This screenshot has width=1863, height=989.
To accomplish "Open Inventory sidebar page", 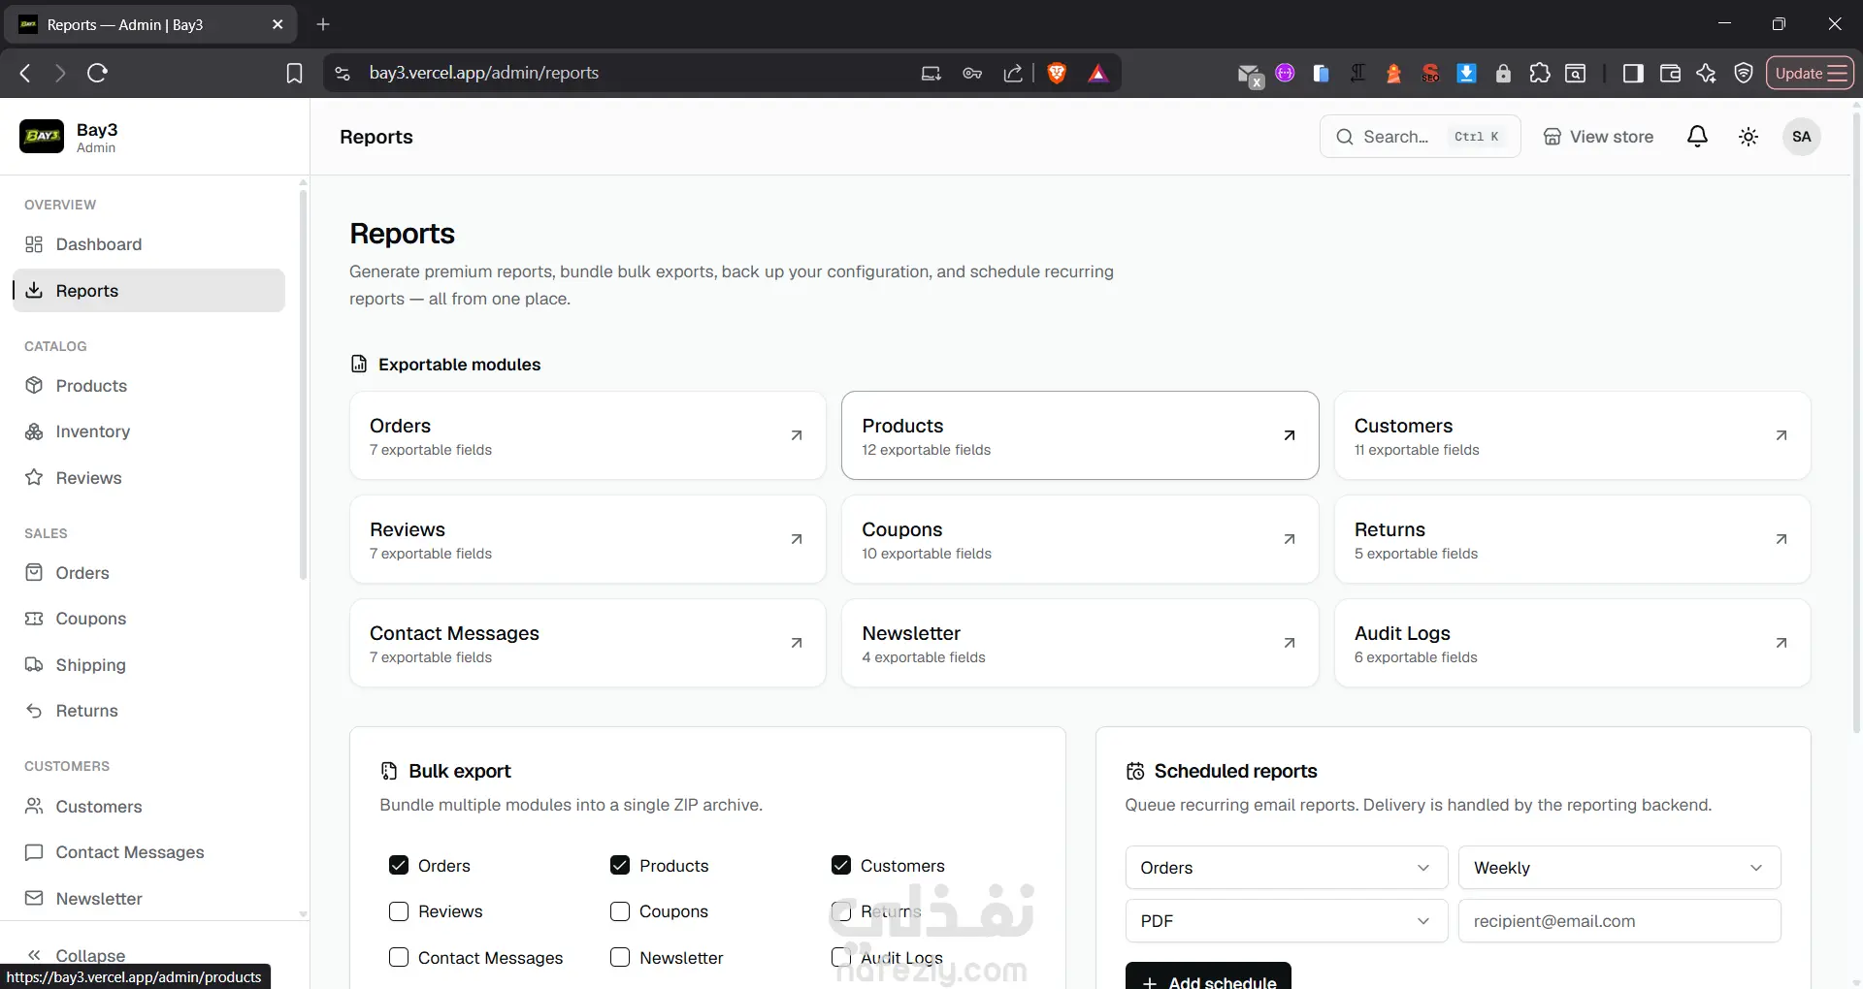I will 148,431.
